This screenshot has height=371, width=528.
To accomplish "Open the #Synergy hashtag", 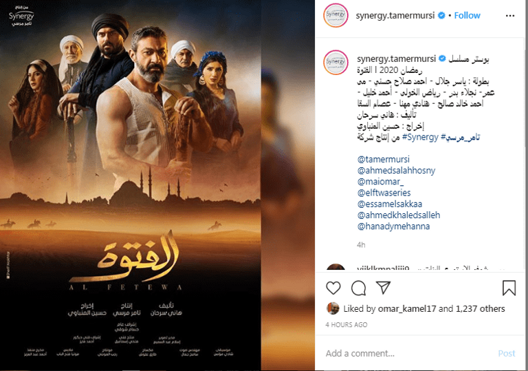I will tap(420, 137).
